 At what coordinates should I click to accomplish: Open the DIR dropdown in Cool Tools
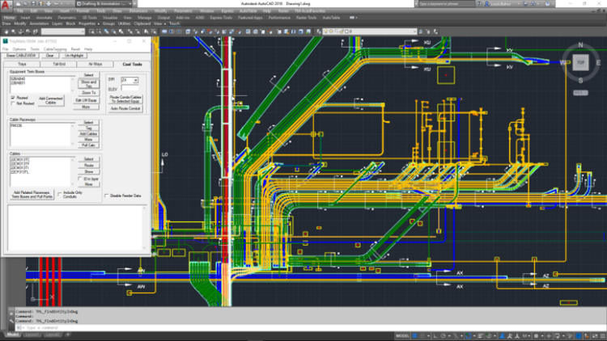point(134,80)
